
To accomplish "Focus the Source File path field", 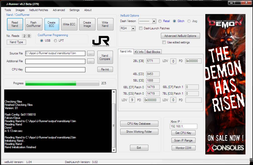I will [x=55, y=53].
